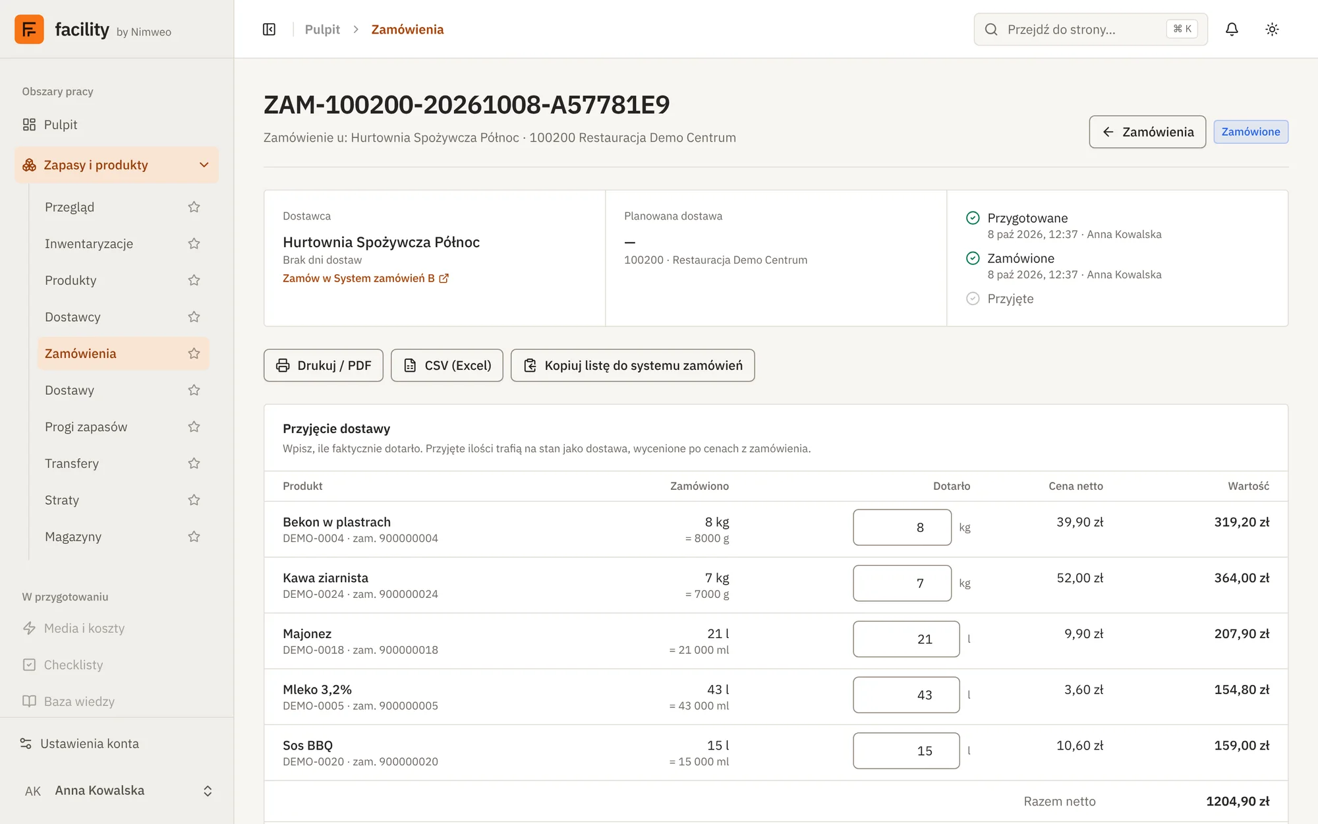Favorite the Przegląd star
Image resolution: width=1318 pixels, height=824 pixels.
pos(194,207)
